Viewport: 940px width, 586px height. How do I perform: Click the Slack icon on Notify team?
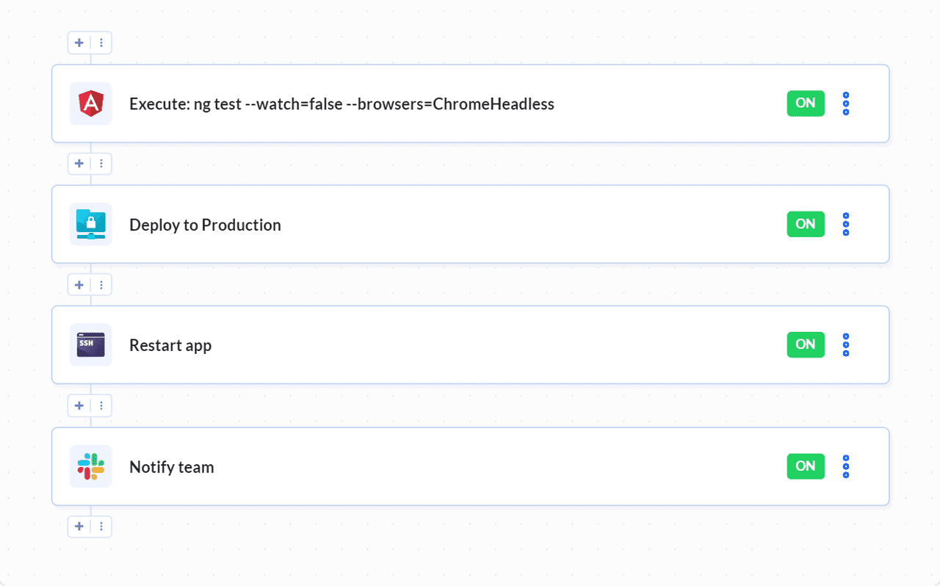coord(91,466)
